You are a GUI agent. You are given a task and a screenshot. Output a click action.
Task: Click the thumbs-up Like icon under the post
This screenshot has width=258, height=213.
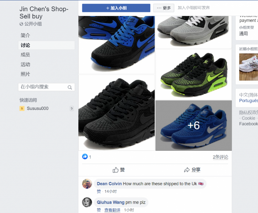point(115,170)
